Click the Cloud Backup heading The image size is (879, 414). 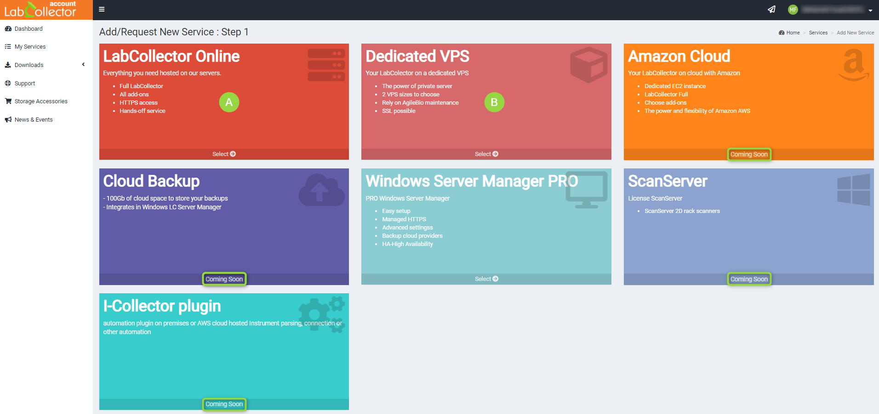[151, 181]
